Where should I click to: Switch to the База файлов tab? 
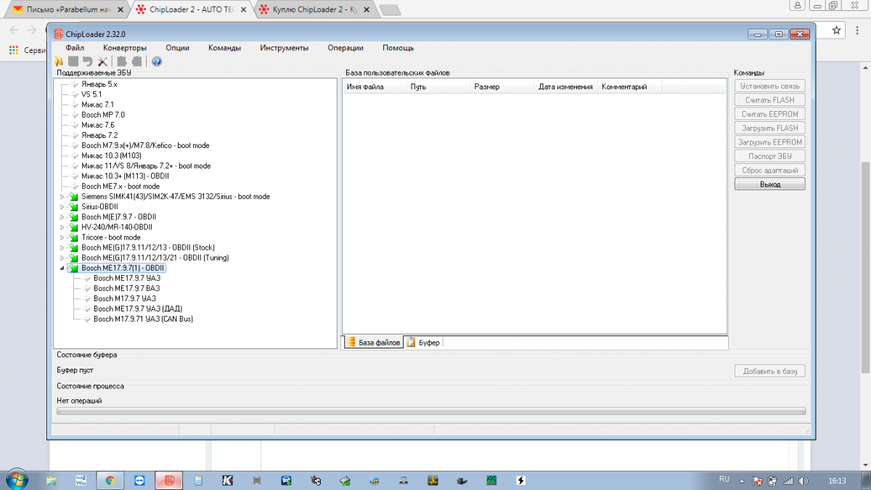coord(373,342)
